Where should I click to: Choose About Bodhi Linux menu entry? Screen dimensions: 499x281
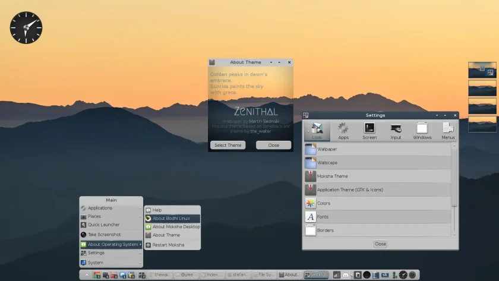[172, 218]
